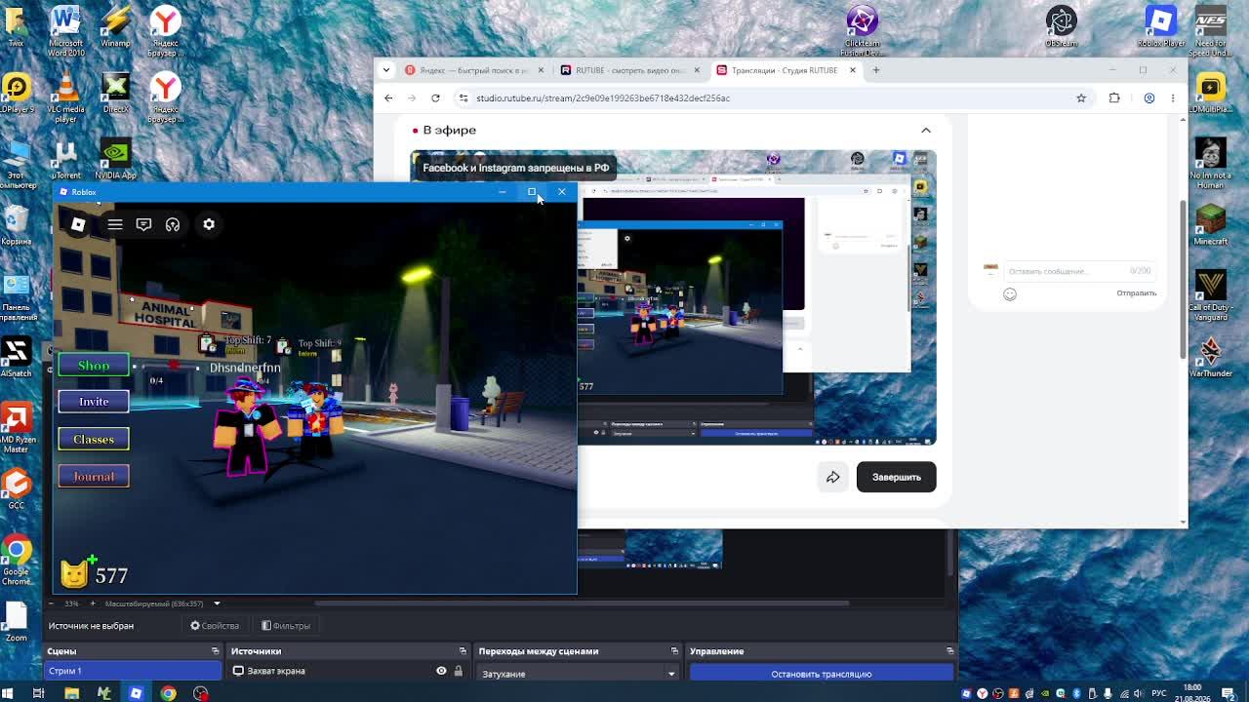The height and width of the screenshot is (702, 1249).
Task: Select the Захват экрана source row
Action: [348, 671]
